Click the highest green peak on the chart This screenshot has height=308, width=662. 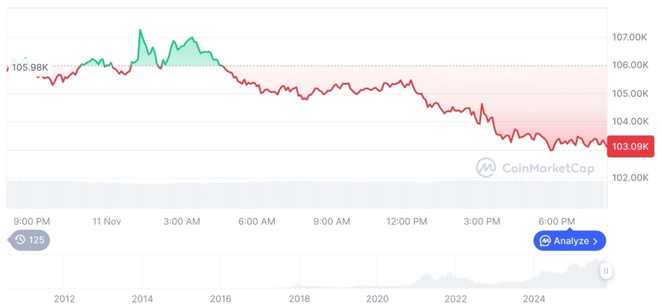click(140, 31)
